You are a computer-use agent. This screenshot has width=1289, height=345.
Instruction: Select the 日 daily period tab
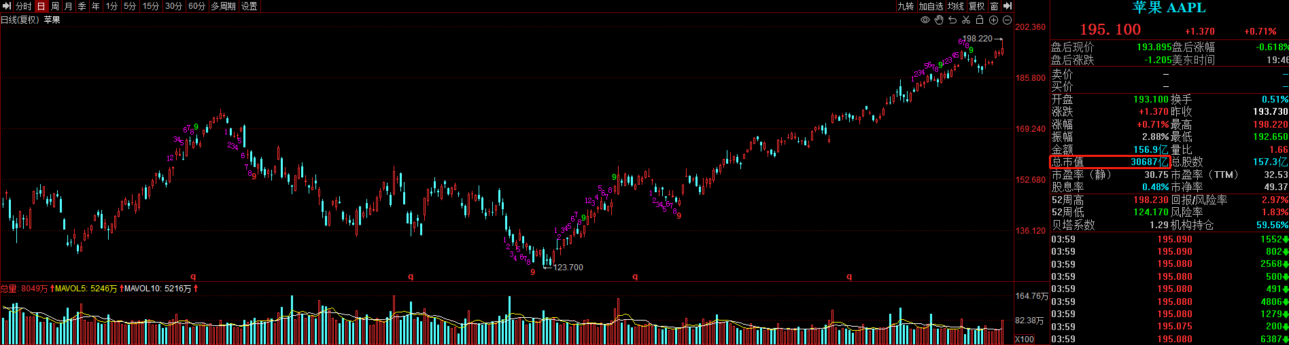[41, 6]
